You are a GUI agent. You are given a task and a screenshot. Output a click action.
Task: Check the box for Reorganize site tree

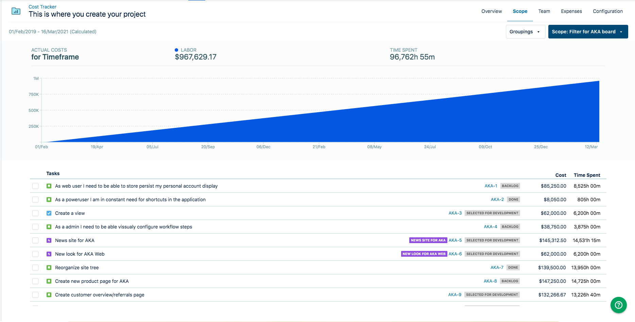tap(35, 268)
